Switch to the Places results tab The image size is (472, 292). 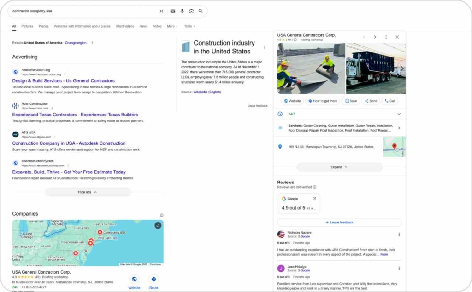tap(43, 26)
